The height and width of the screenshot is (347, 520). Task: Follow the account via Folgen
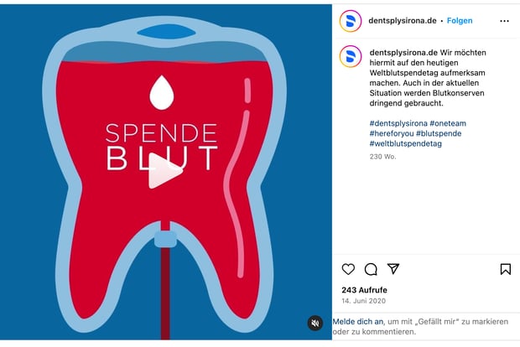pyautogui.click(x=460, y=21)
